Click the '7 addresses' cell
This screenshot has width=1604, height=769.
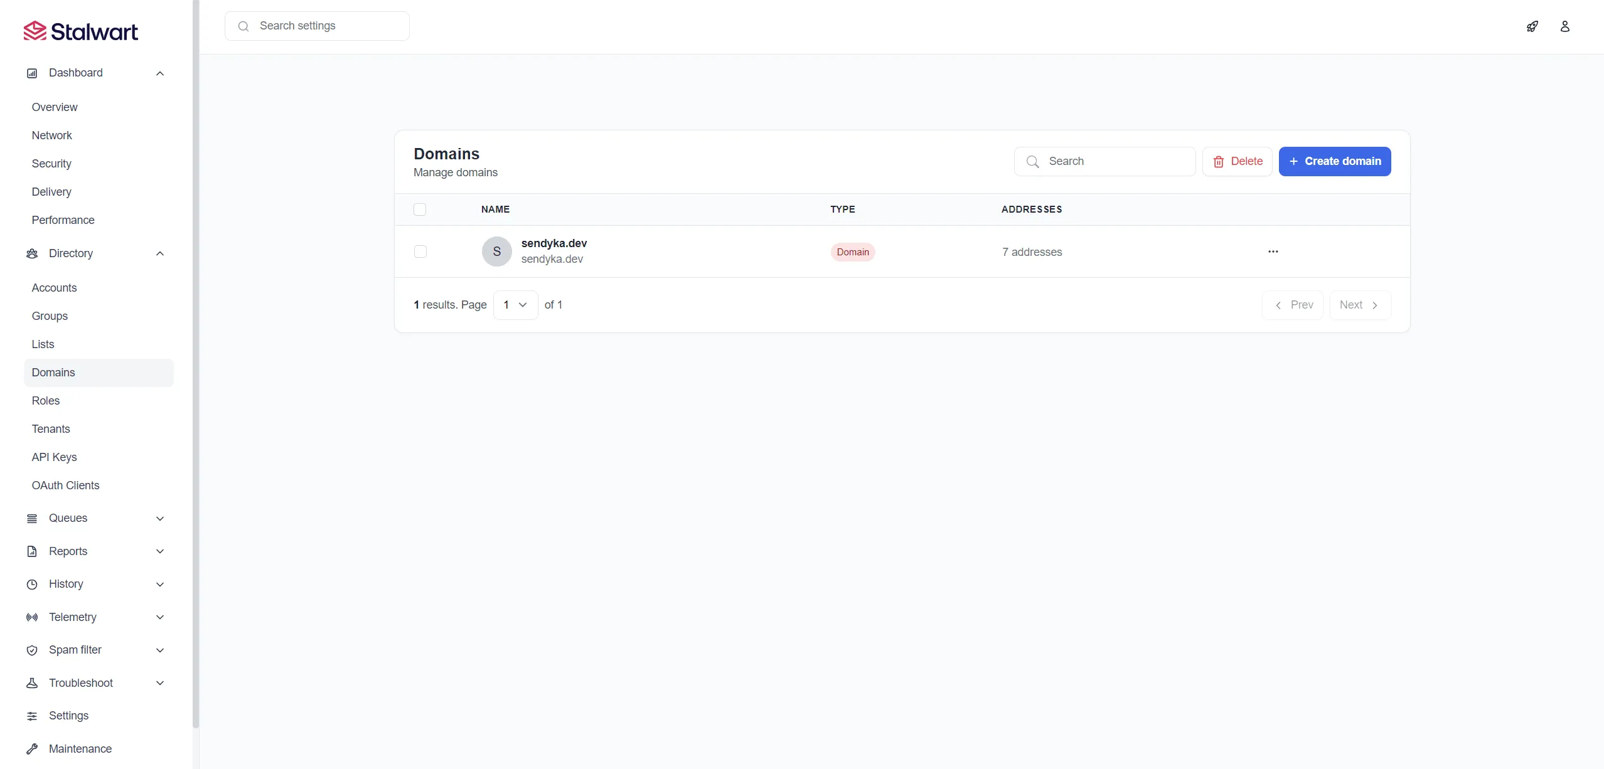(x=1032, y=252)
